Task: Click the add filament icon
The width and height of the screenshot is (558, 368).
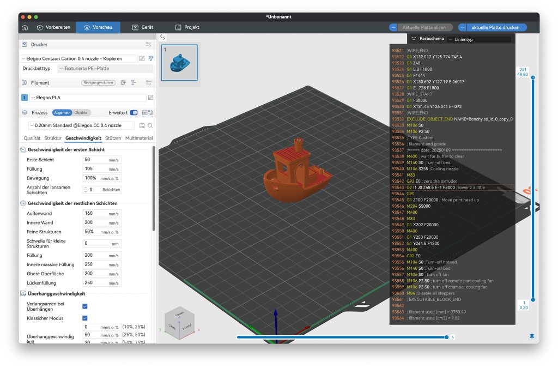Action: click(123, 83)
